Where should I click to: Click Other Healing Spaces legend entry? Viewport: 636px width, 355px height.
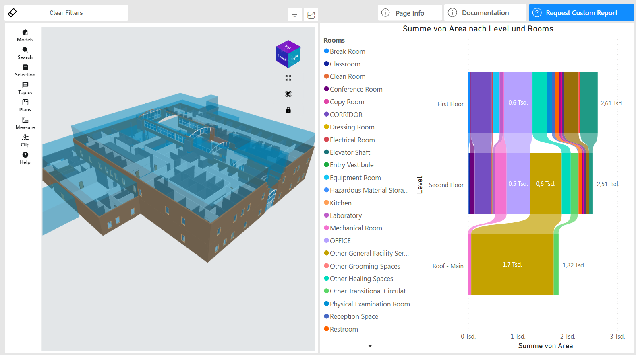click(358, 279)
